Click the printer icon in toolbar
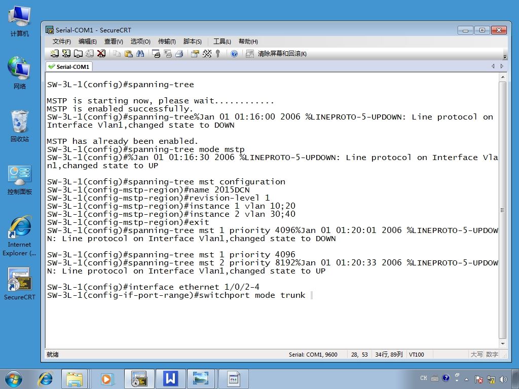This screenshot has height=389, width=519. (179, 54)
